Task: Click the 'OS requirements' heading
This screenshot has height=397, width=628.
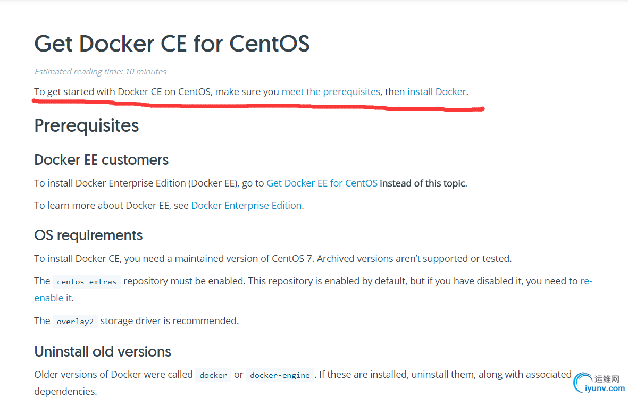Action: click(88, 235)
